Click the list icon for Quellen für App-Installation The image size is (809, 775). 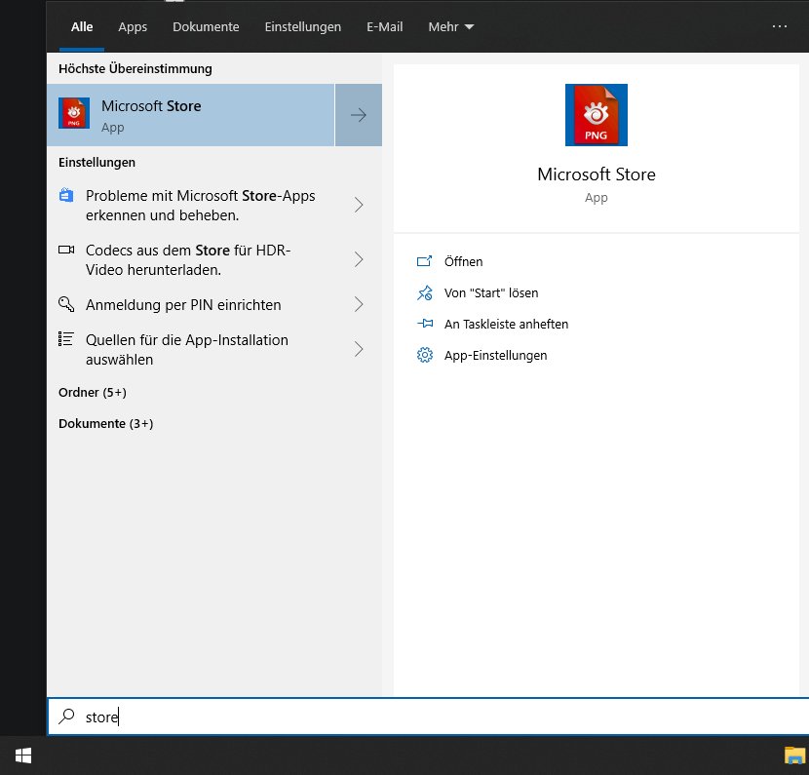(x=66, y=339)
